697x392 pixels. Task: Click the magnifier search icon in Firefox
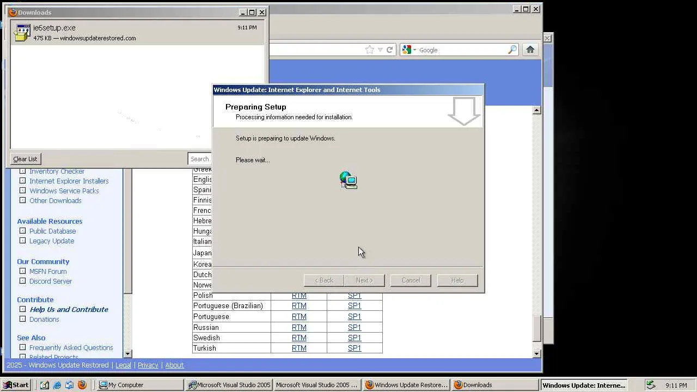[x=512, y=50]
